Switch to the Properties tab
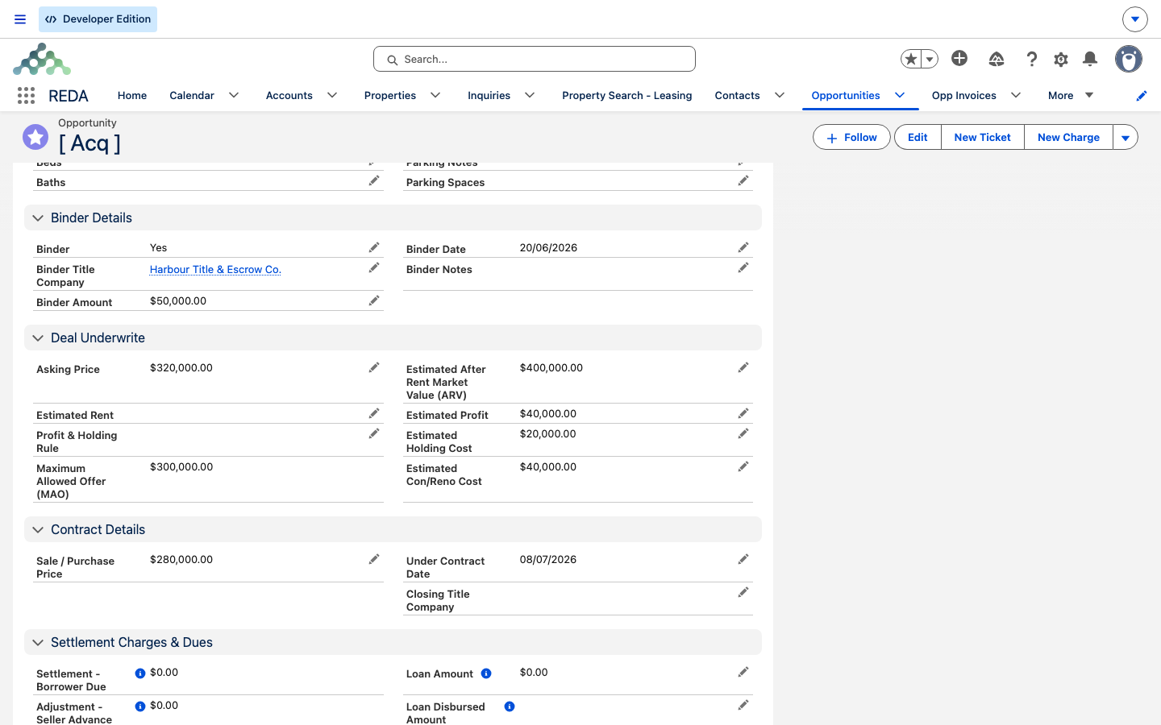This screenshot has height=725, width=1161. (x=390, y=95)
